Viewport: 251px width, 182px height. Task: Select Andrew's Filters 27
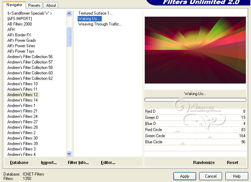[x=22, y=122]
